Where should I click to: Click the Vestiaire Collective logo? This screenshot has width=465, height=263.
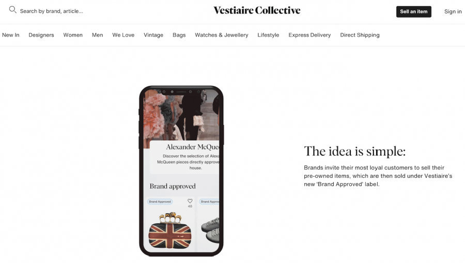[x=257, y=10]
